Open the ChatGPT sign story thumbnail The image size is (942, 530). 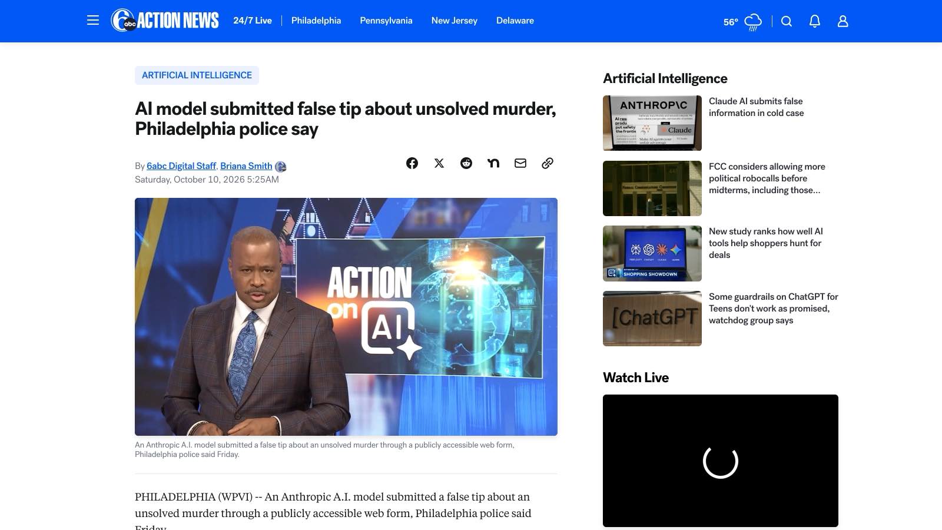point(652,319)
